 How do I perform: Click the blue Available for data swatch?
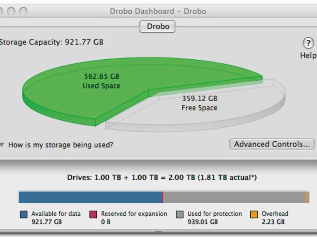[24, 214]
